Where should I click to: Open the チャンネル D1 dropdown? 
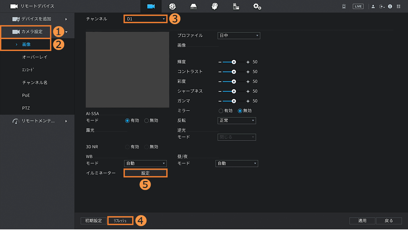pos(145,19)
